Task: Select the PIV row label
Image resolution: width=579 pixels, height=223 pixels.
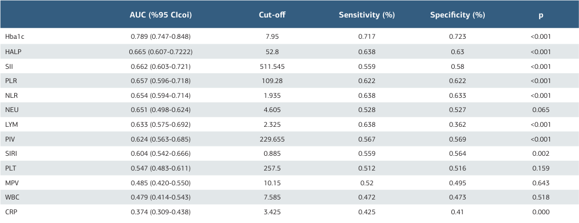Action: (10, 139)
